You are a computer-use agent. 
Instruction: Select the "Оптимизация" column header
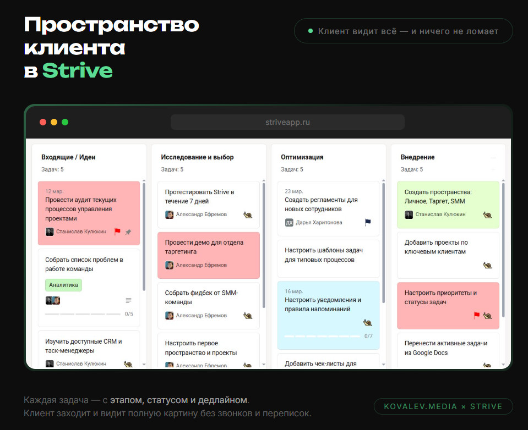302,157
